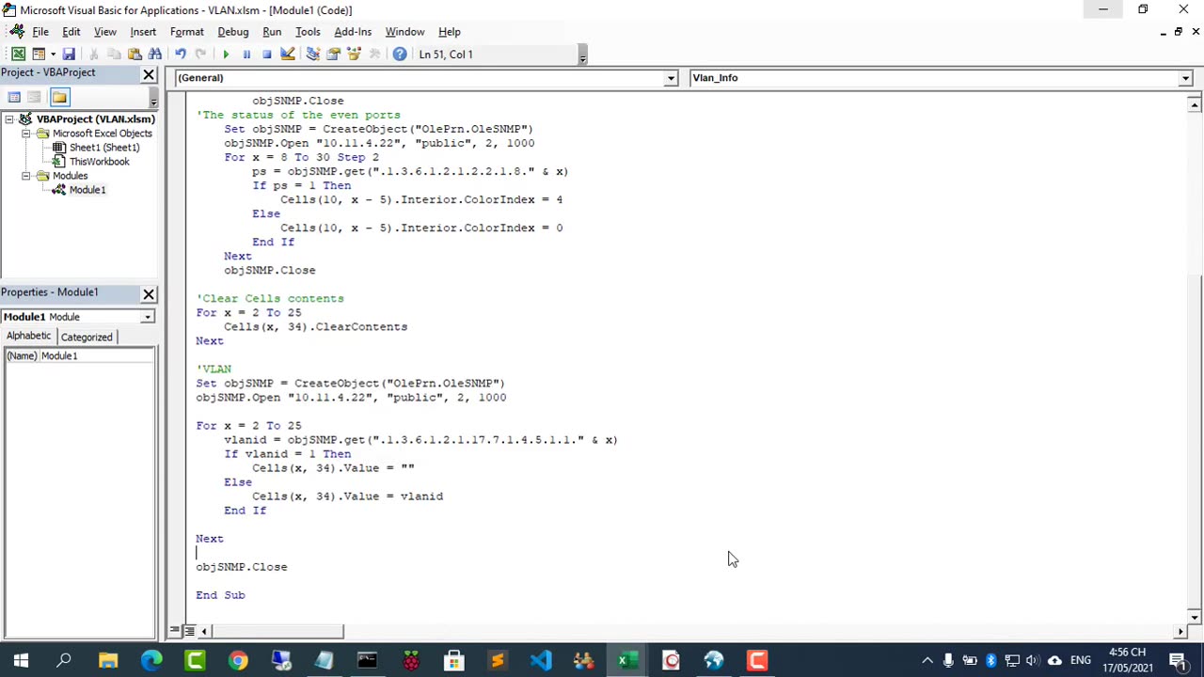Click the Paste clipboard toolbar icon
This screenshot has height=677, width=1204.
[135, 55]
